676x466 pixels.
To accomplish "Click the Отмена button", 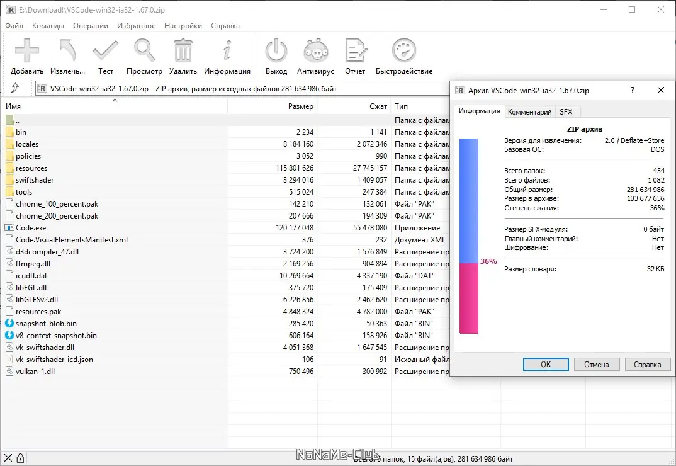I will pyautogui.click(x=596, y=364).
